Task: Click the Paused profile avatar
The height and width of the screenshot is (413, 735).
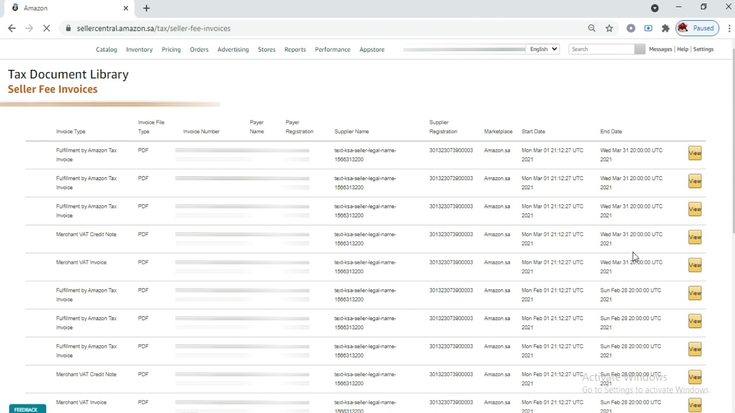Action: [x=696, y=28]
